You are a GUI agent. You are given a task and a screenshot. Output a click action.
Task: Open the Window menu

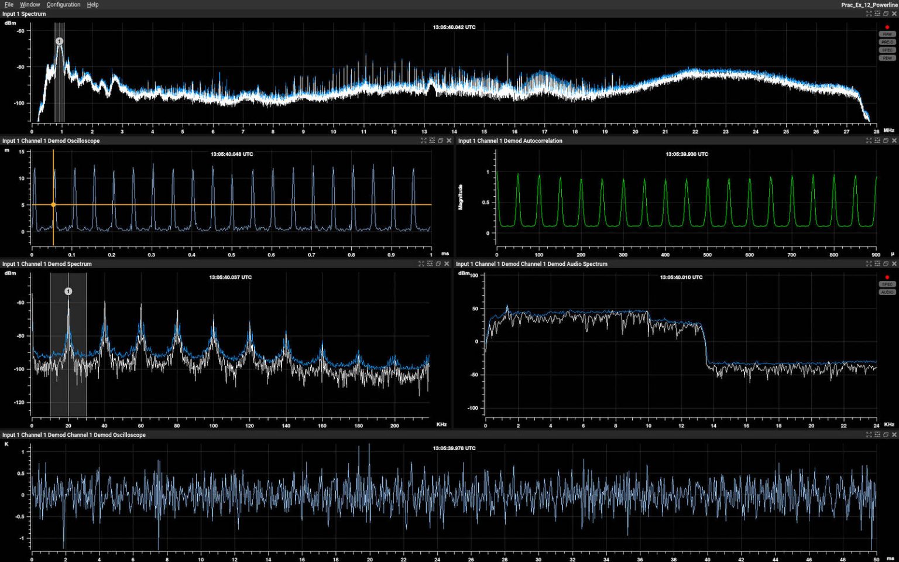[x=29, y=5]
